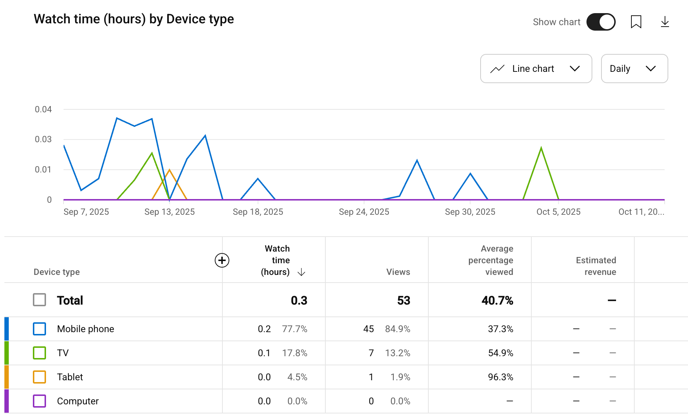Screen dimensions: 688x420
Task: Click the download export icon
Action: (665, 22)
